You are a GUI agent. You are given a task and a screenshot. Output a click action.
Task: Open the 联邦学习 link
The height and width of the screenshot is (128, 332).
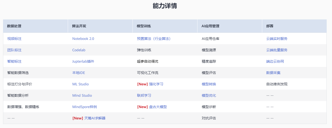144,95
